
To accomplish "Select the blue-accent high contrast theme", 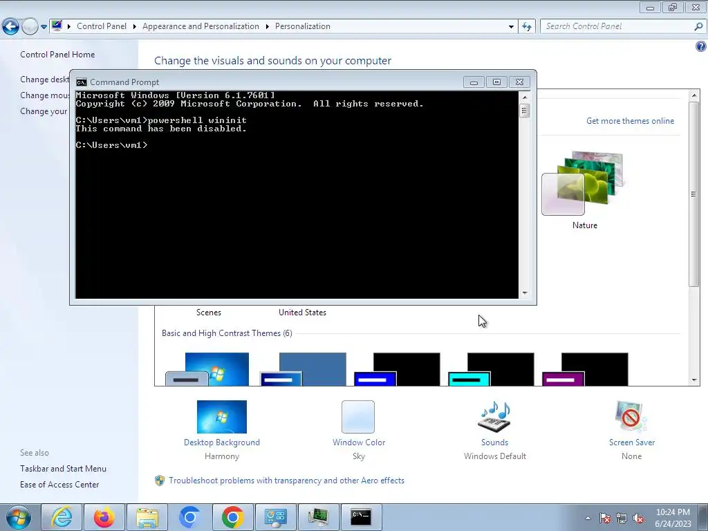I will coord(398,369).
